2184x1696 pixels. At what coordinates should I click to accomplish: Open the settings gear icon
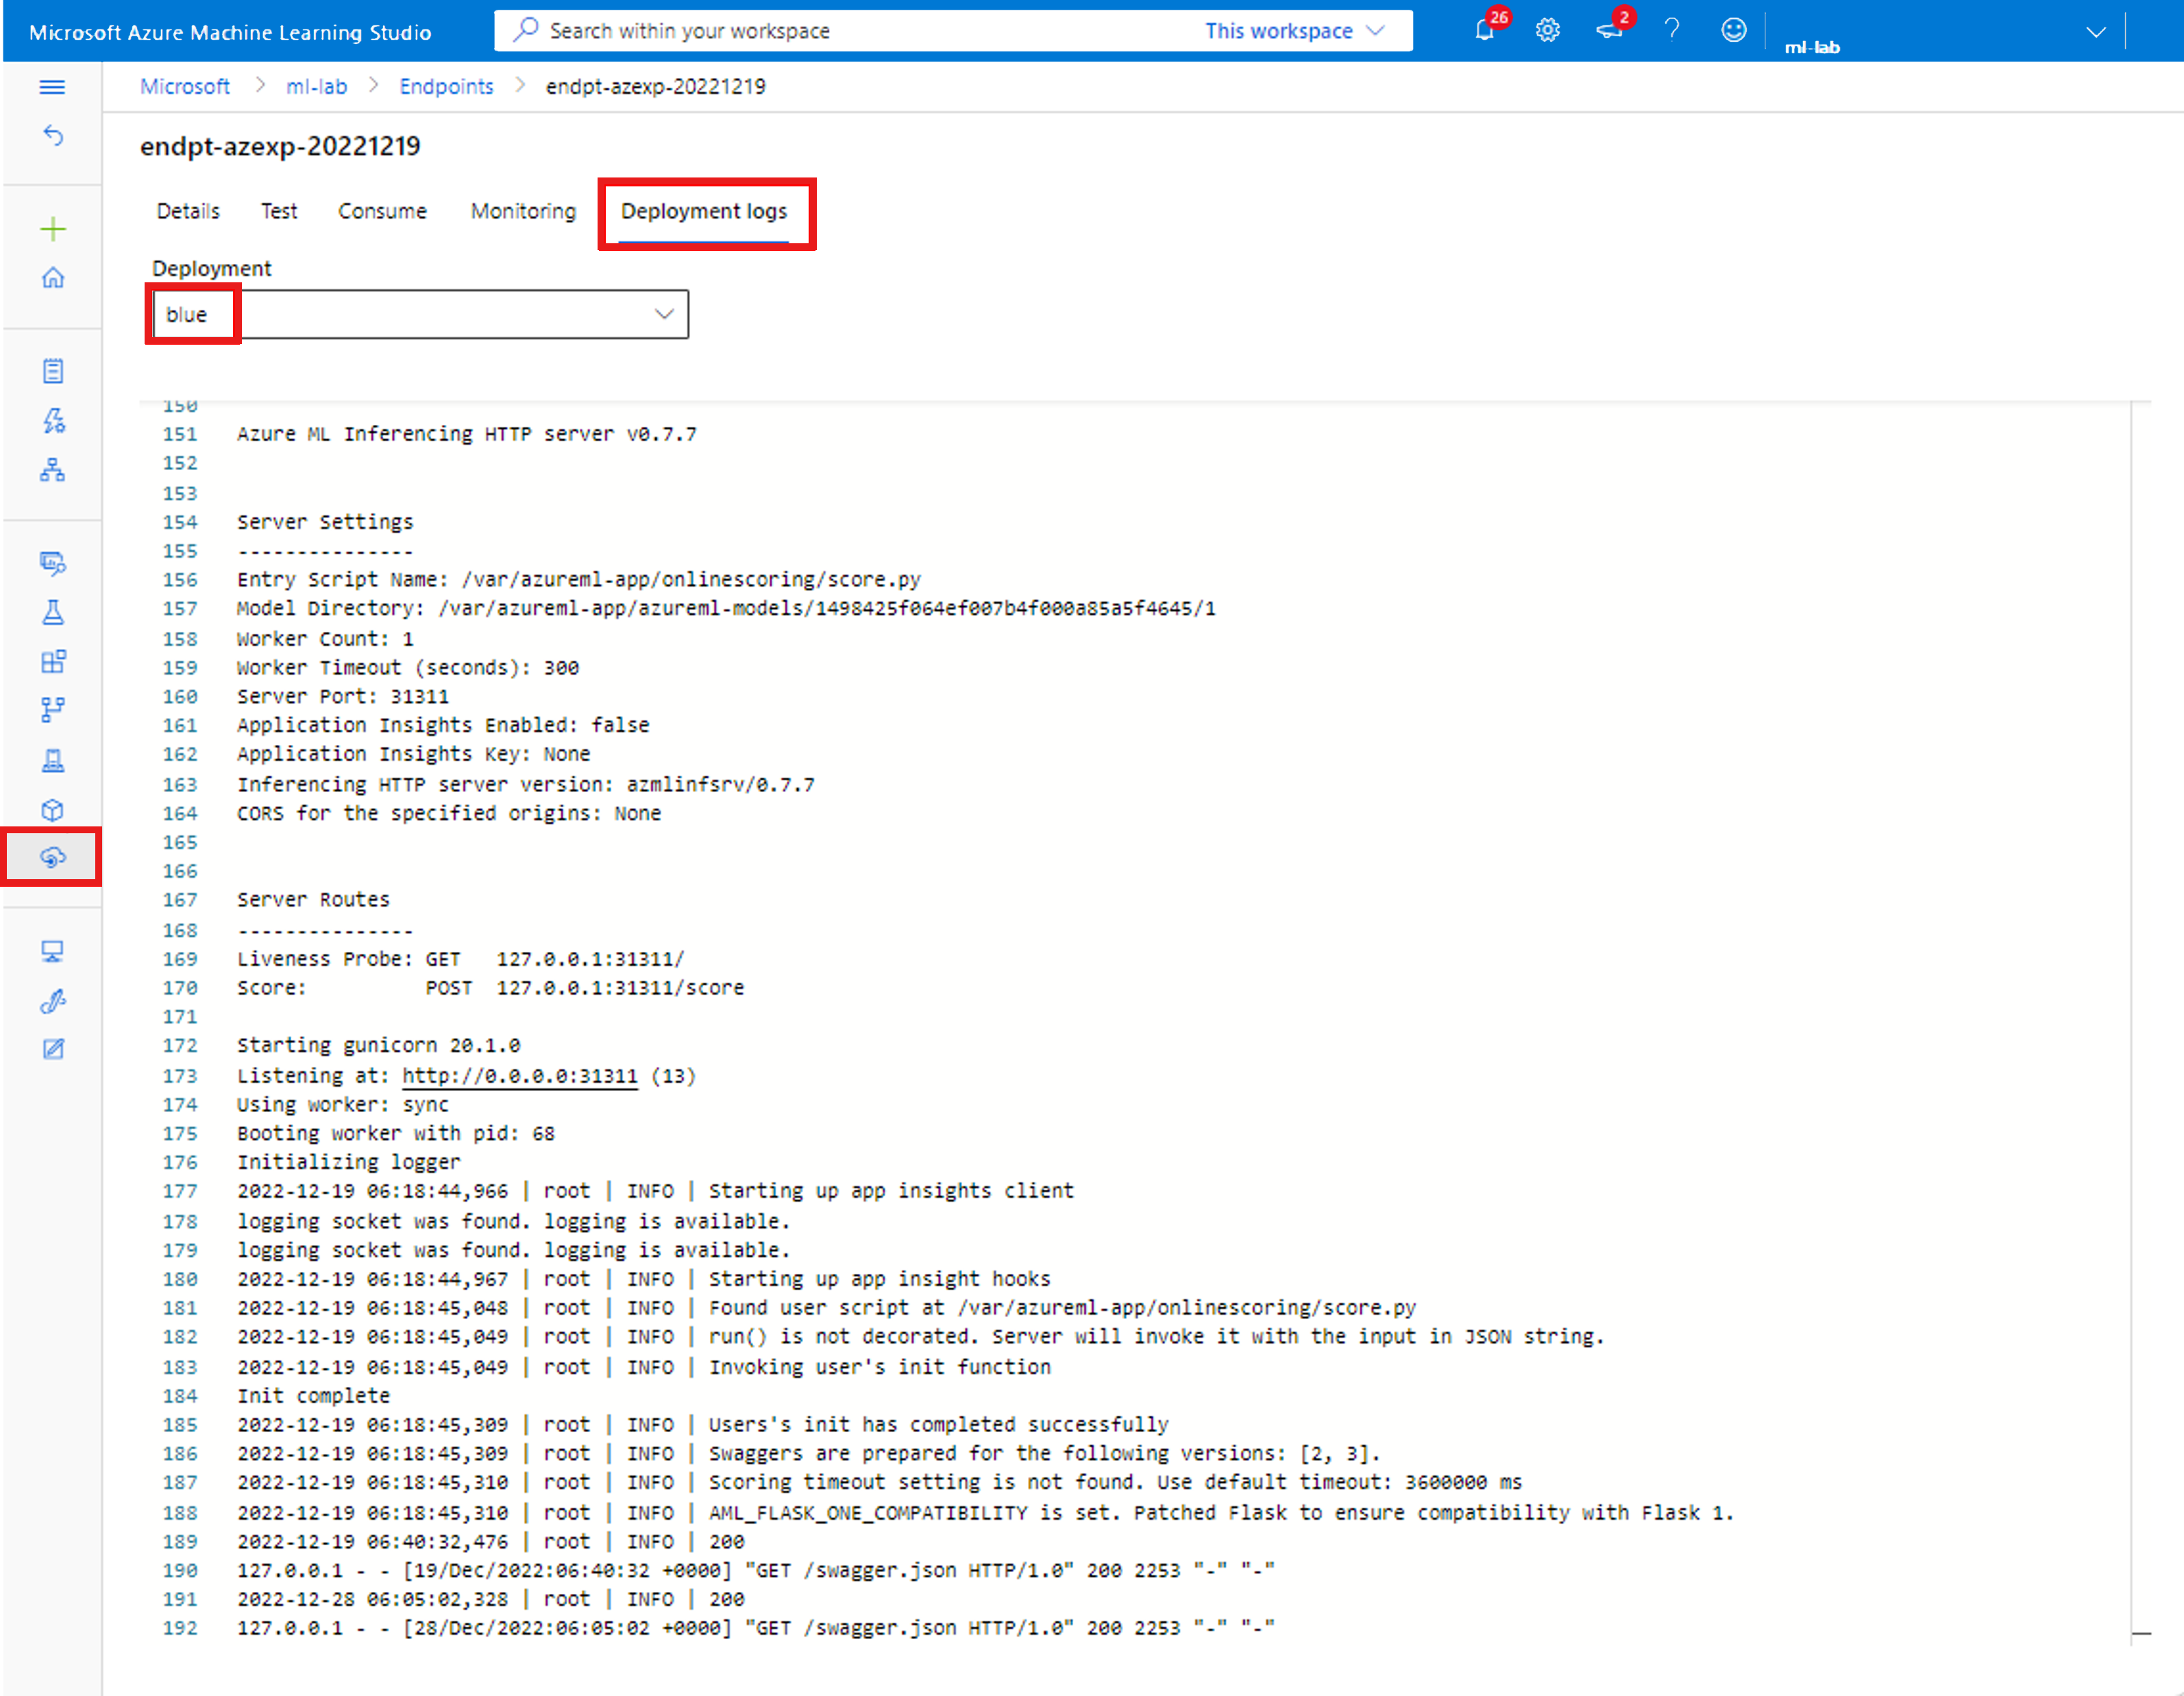(x=1547, y=30)
